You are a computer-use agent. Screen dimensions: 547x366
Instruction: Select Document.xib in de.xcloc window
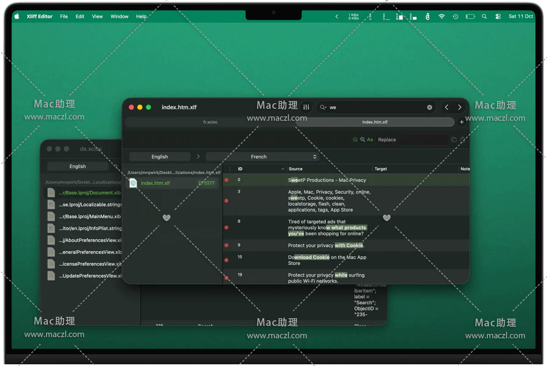click(83, 193)
